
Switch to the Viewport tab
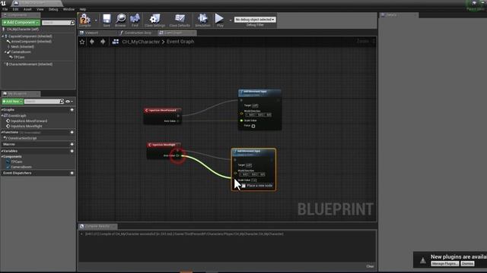tap(91, 33)
